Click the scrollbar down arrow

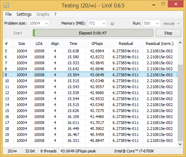(180, 144)
